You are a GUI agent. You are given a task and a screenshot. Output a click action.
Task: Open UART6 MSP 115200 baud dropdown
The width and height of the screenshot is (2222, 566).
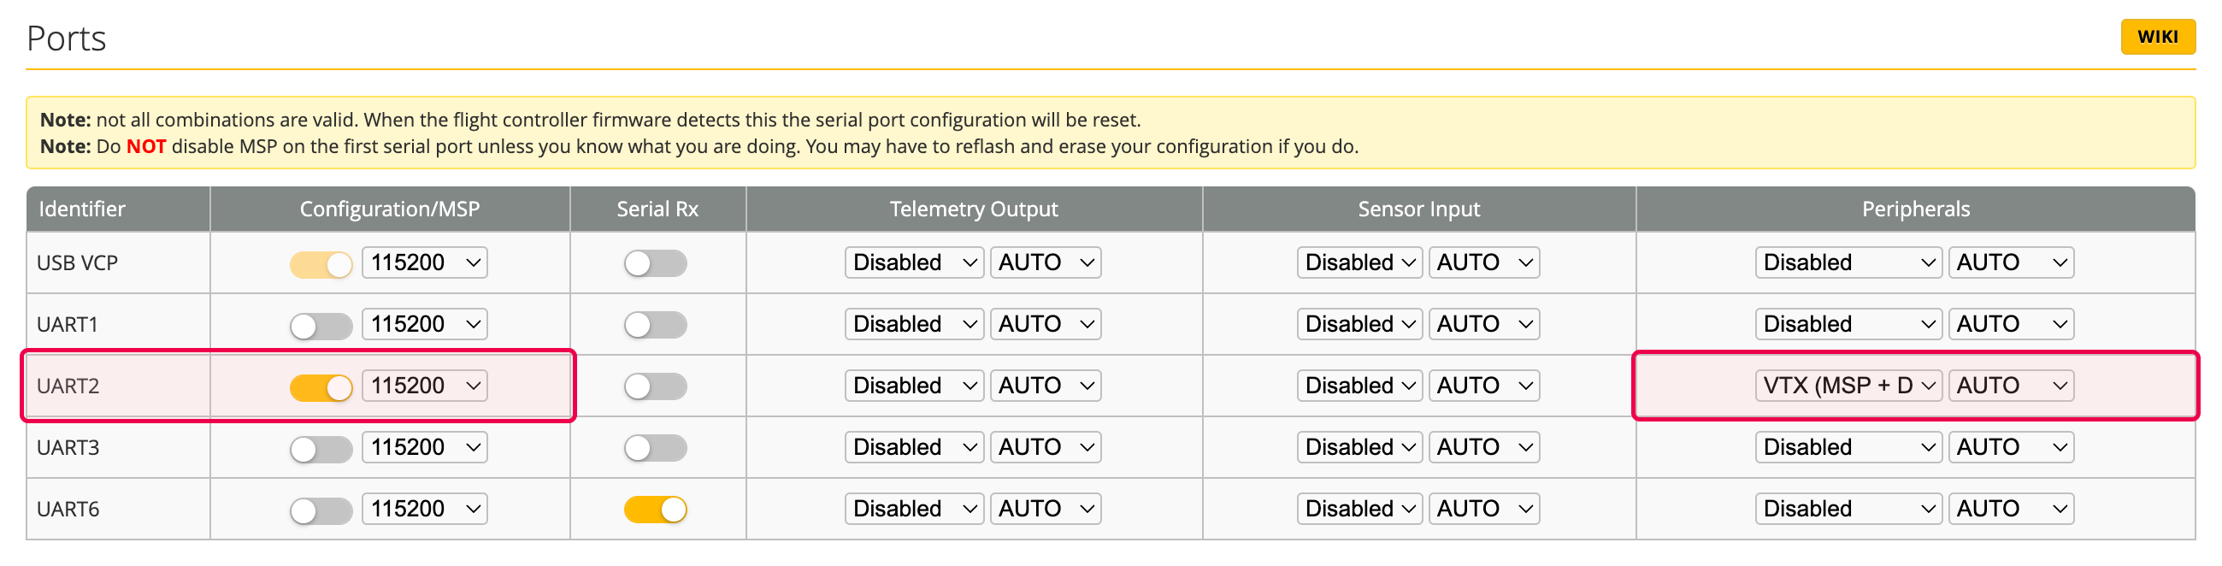pos(424,509)
